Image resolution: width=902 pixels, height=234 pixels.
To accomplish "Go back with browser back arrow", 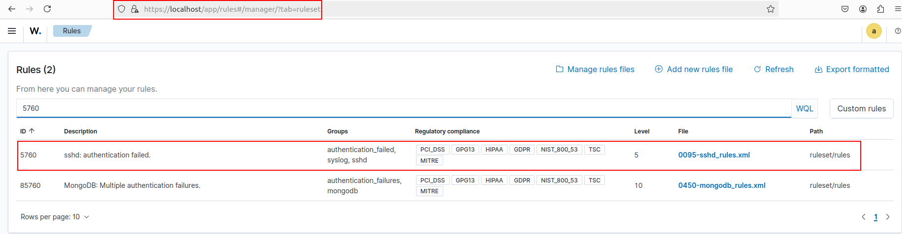I will point(12,9).
